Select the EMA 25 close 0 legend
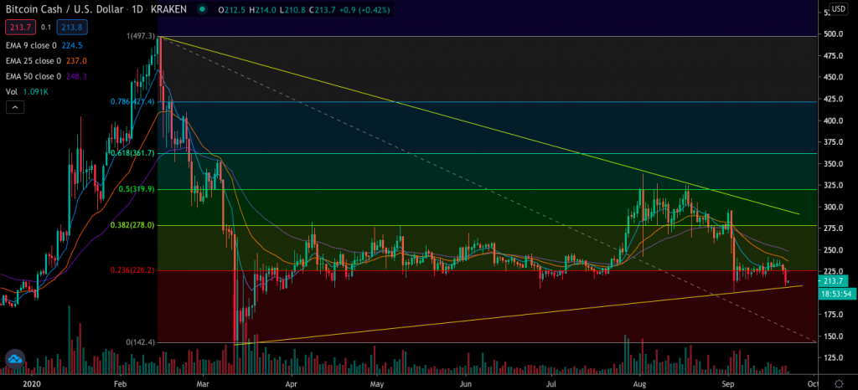The image size is (858, 390). (46, 61)
